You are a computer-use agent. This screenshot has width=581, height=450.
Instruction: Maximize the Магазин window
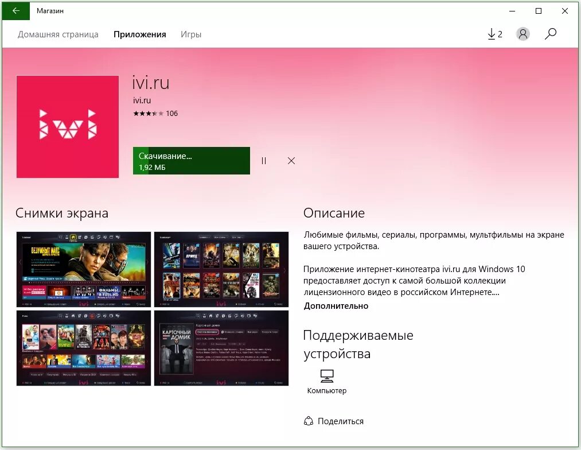coord(539,11)
